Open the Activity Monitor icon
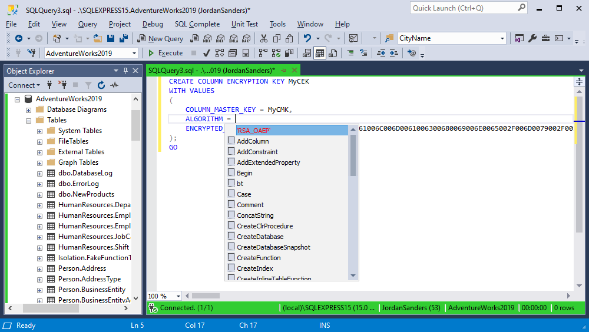 coord(353,38)
